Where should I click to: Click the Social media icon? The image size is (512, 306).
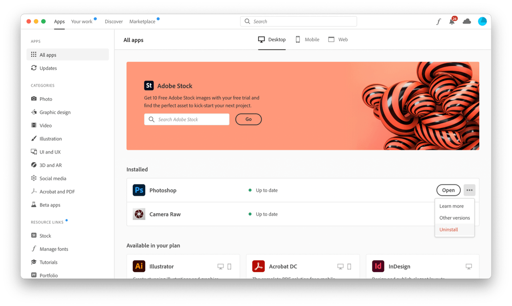[x=34, y=178]
